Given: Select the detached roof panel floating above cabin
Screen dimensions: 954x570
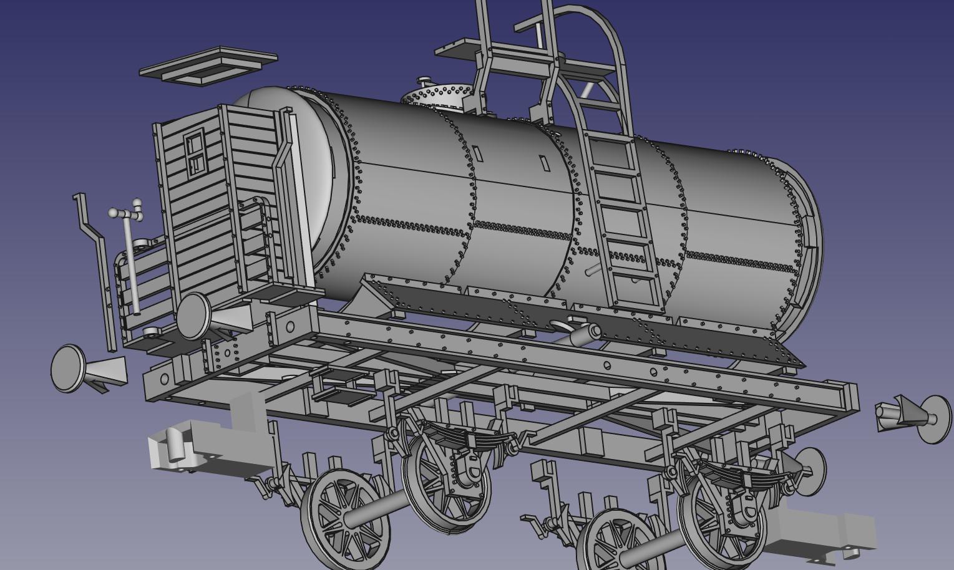Looking at the screenshot, I should coord(208,65).
